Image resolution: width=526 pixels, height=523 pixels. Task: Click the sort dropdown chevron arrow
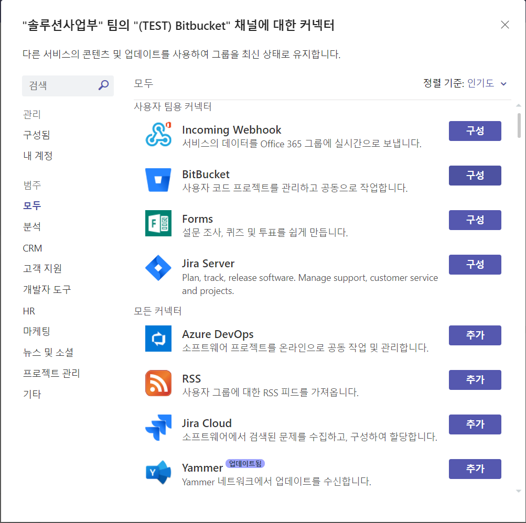[x=503, y=84]
